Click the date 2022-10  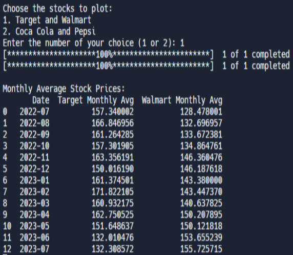[x=34, y=146]
